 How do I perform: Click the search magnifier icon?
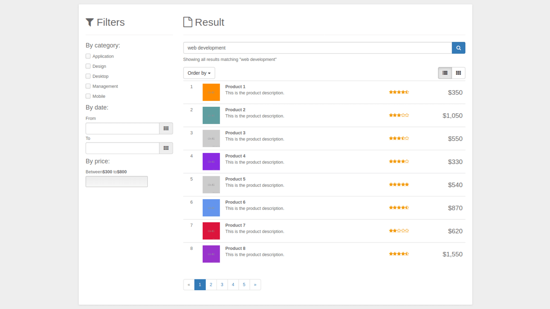[458, 48]
